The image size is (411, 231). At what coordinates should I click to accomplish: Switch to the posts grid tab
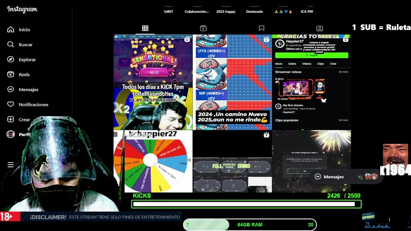tap(145, 28)
